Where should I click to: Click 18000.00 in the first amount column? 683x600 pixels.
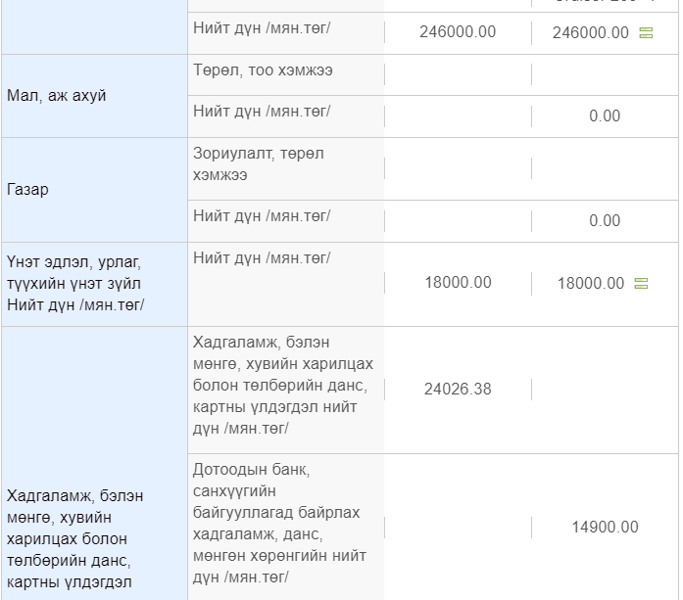[x=458, y=283]
